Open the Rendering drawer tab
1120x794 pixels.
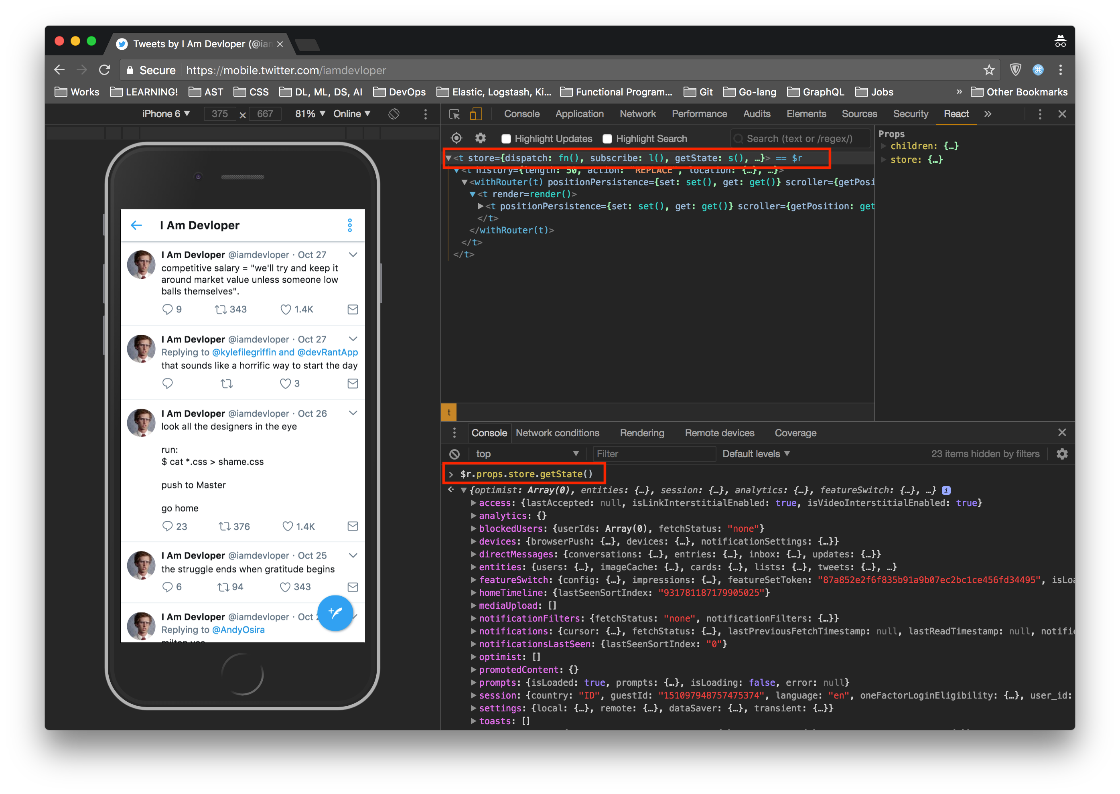point(642,433)
